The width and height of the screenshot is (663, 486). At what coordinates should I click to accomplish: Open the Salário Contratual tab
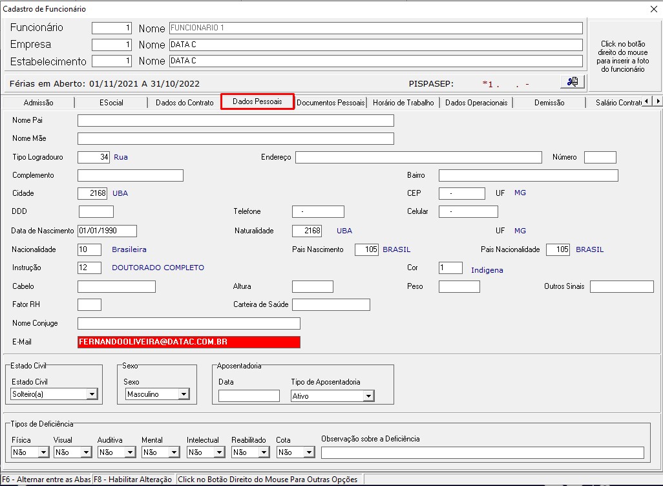[x=618, y=102]
